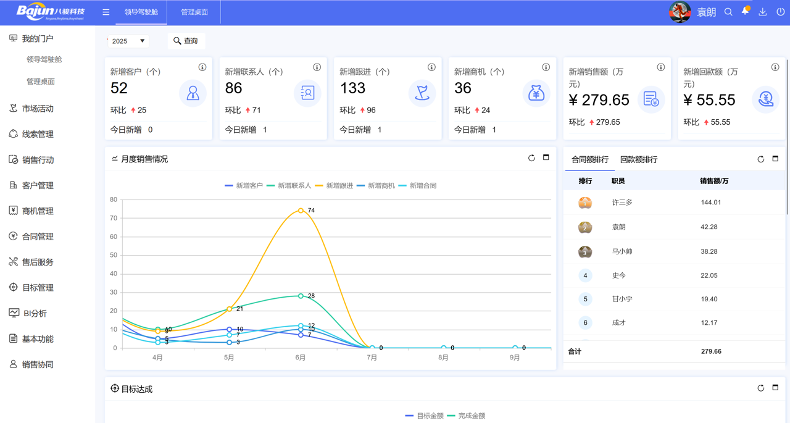
Task: Click the power logout icon
Action: coord(780,12)
